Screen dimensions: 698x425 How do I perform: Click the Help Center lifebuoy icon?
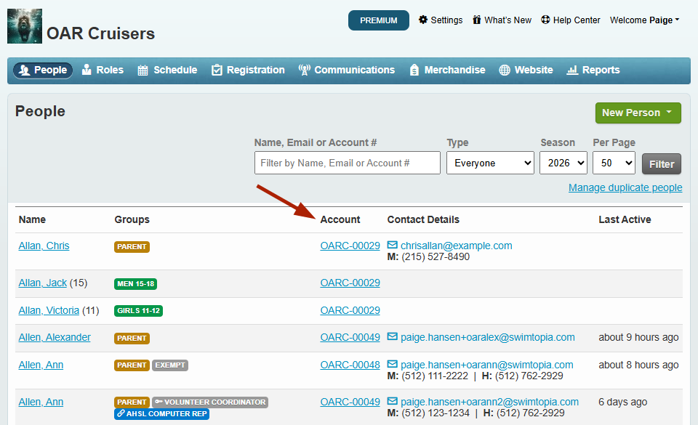click(545, 20)
